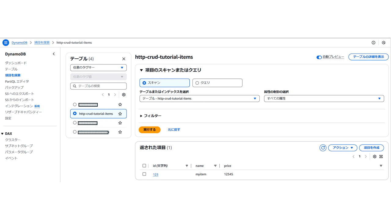Expand returned items to full screen

pos(381,156)
